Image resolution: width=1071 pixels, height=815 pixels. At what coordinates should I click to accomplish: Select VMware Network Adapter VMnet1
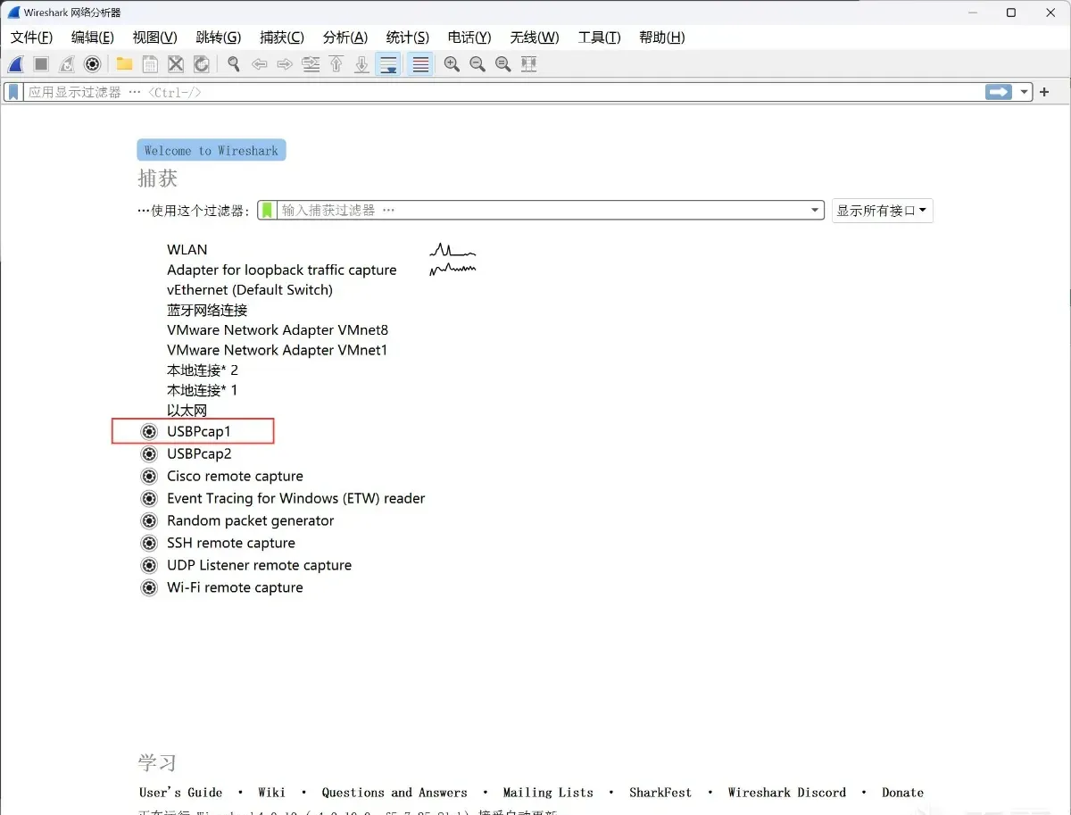click(278, 350)
